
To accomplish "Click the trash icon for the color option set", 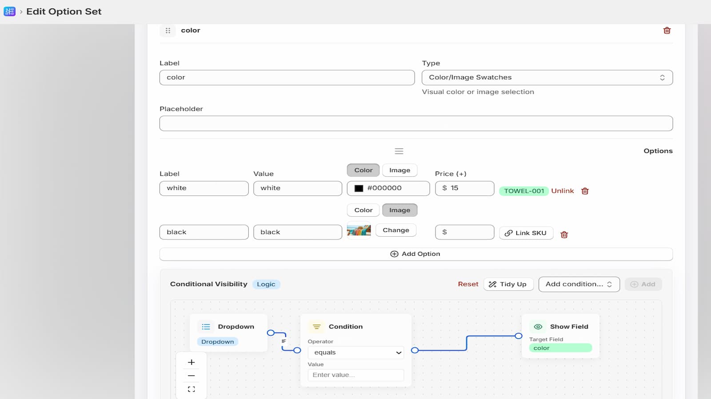I will (x=667, y=31).
